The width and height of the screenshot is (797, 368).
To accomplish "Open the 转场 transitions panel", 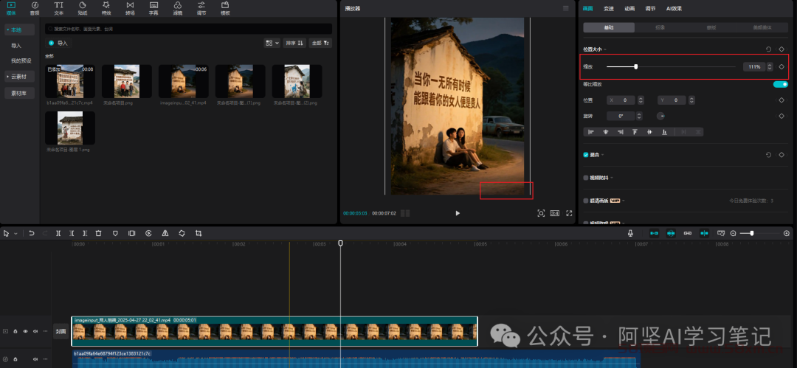I will tap(130, 7).
